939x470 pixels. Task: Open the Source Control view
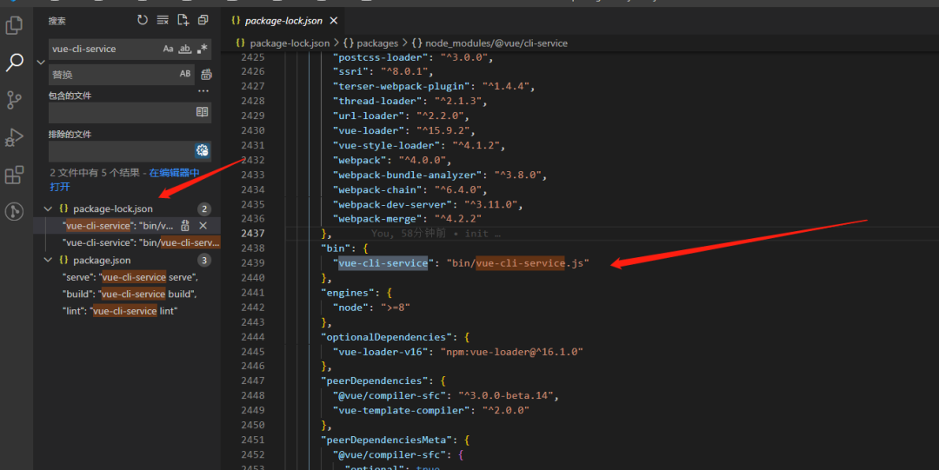click(14, 99)
